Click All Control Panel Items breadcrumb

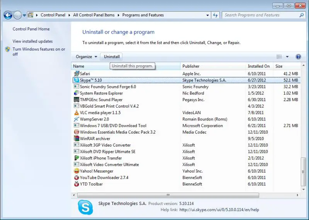click(94, 15)
